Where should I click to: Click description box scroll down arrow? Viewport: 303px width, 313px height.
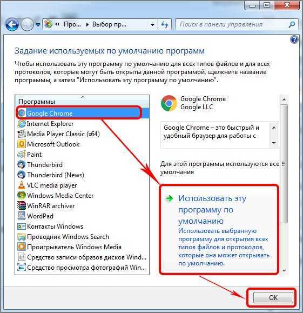pos(274,143)
